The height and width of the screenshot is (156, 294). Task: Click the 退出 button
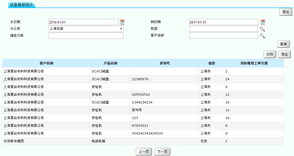coord(285,12)
